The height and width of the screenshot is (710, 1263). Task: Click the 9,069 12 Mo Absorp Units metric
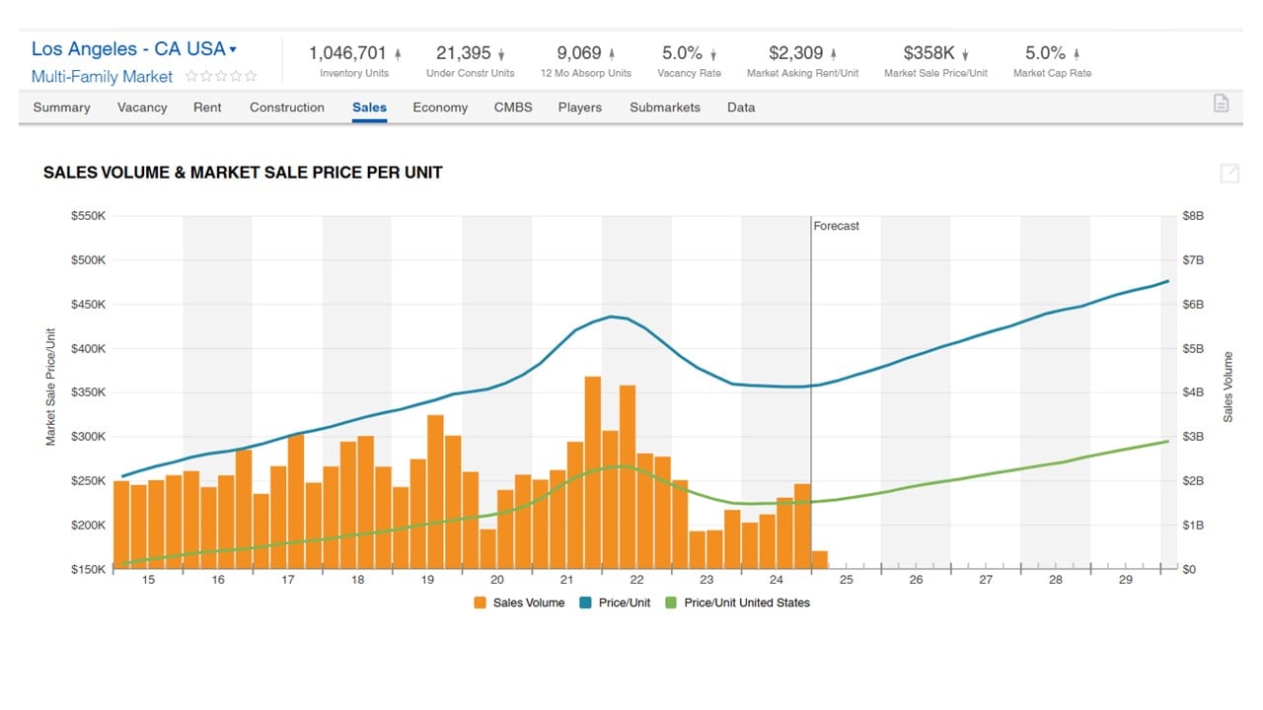[x=586, y=61]
